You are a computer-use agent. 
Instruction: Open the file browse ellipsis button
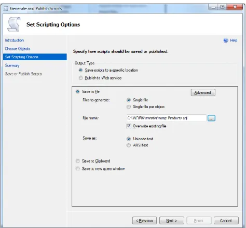[x=211, y=118]
